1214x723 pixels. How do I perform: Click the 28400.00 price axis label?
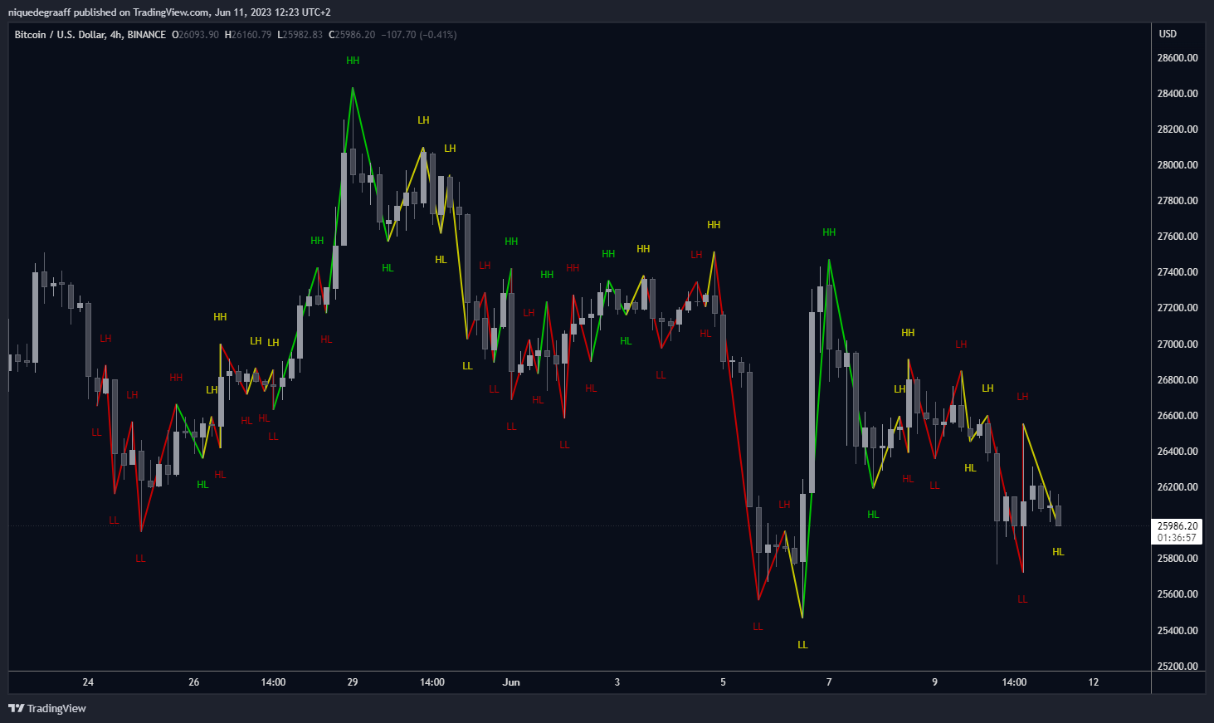pyautogui.click(x=1177, y=94)
